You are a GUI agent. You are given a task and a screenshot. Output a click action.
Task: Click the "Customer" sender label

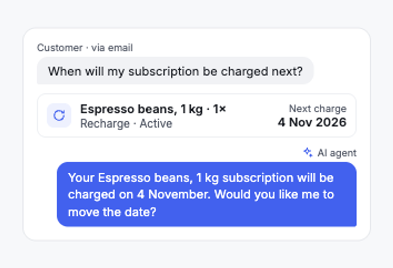[60, 47]
